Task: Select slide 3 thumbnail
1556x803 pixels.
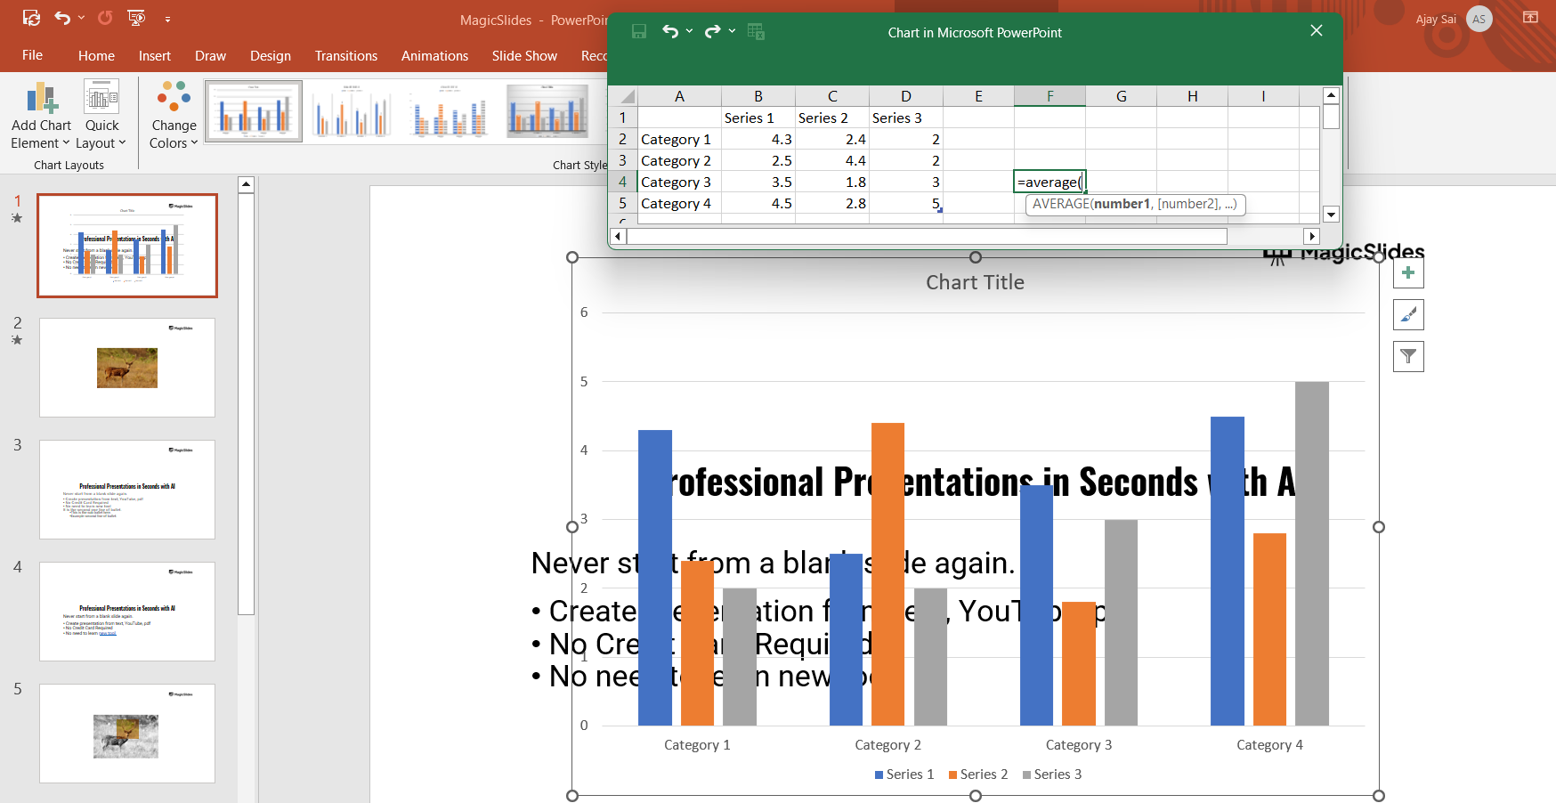Action: (x=127, y=490)
